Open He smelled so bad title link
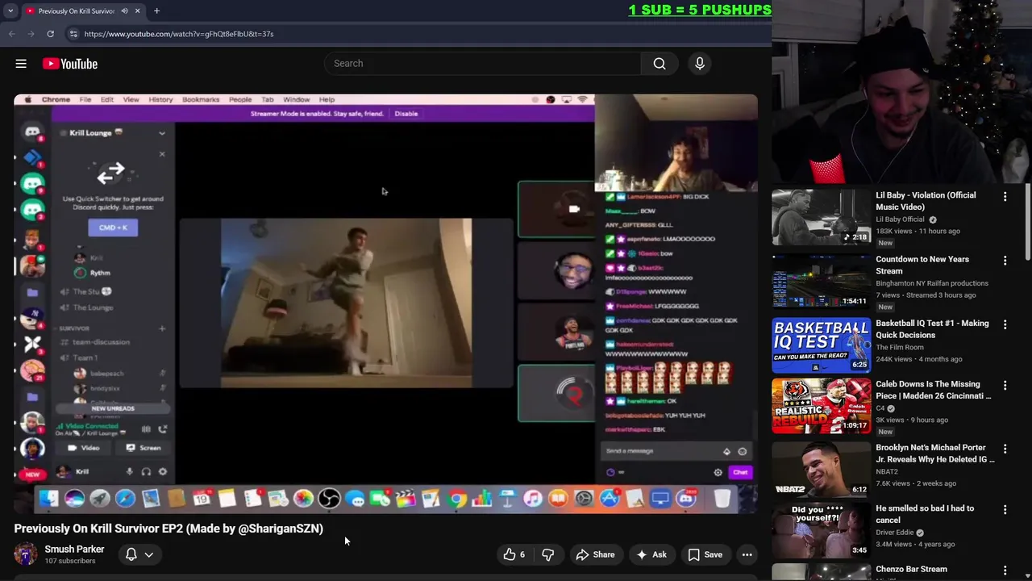 click(925, 514)
